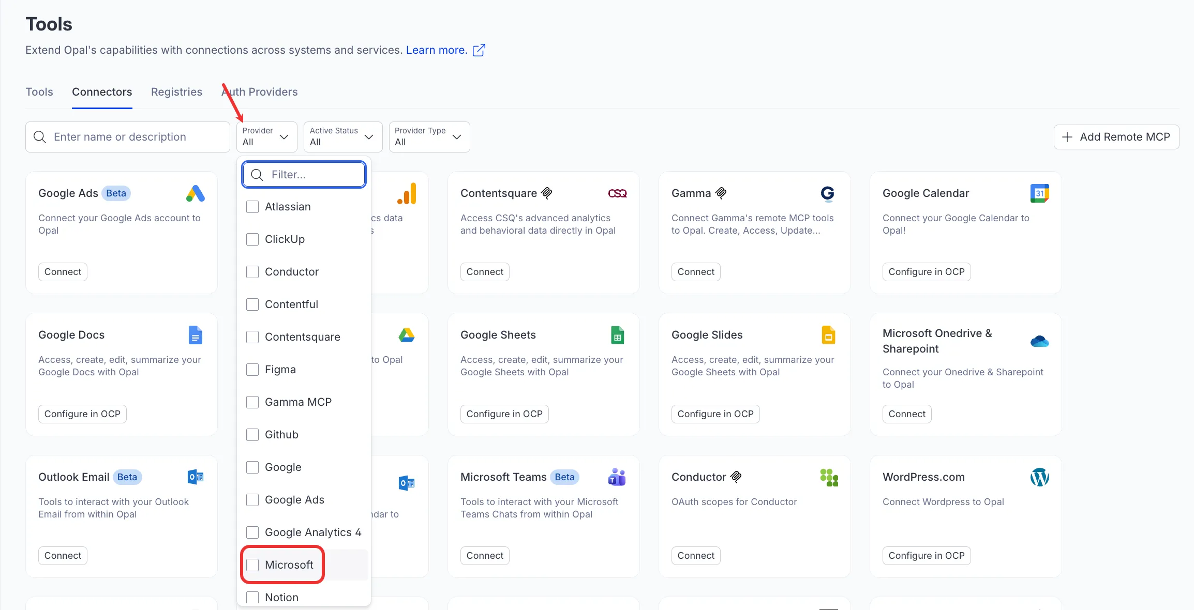Tick the Conductor provider checkbox
This screenshot has width=1194, height=610.
(252, 272)
